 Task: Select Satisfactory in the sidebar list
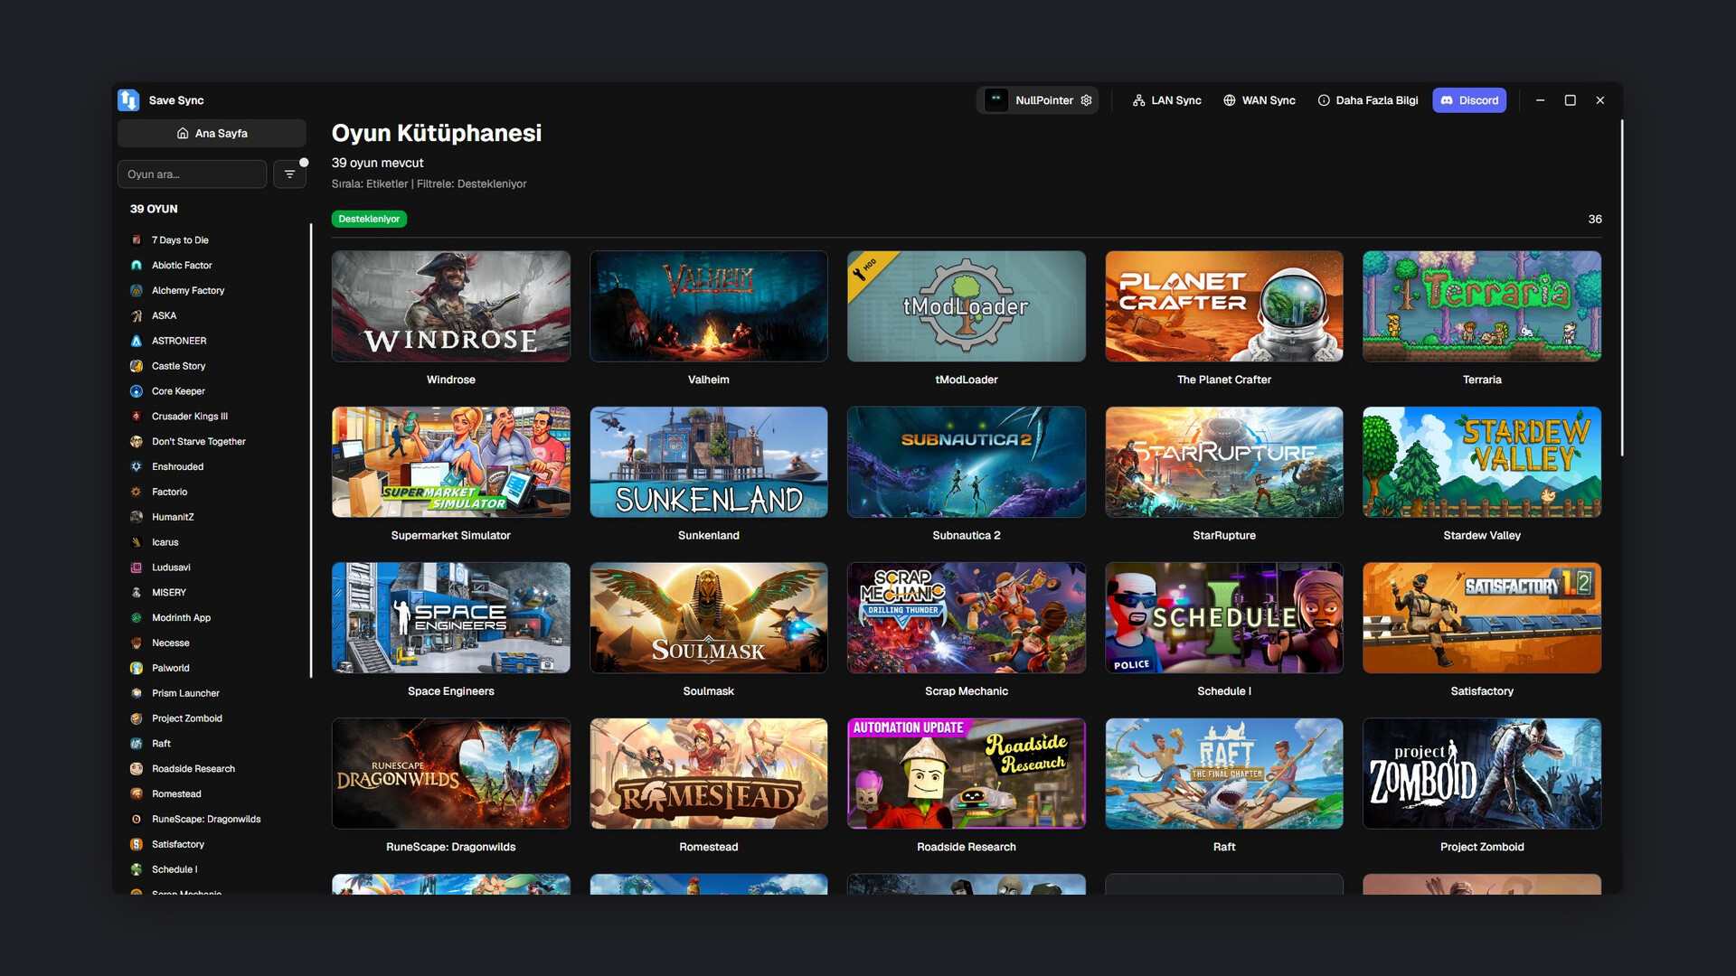click(x=213, y=845)
